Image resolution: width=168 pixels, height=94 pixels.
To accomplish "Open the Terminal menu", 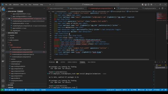I will coord(36,5).
